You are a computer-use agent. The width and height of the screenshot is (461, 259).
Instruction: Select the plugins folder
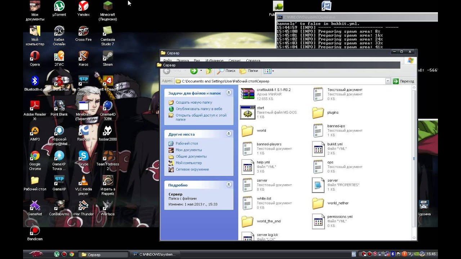point(325,112)
